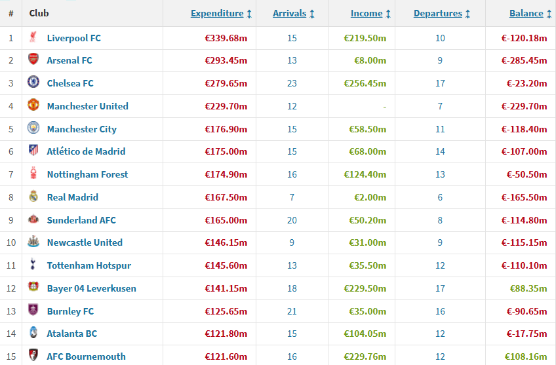Click the Real Madrid crest icon
556x365 pixels.
click(x=33, y=197)
